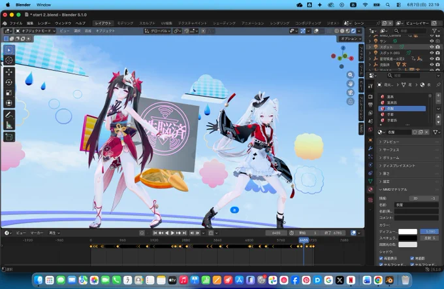Jump to timeline start frame

[x=155, y=233]
